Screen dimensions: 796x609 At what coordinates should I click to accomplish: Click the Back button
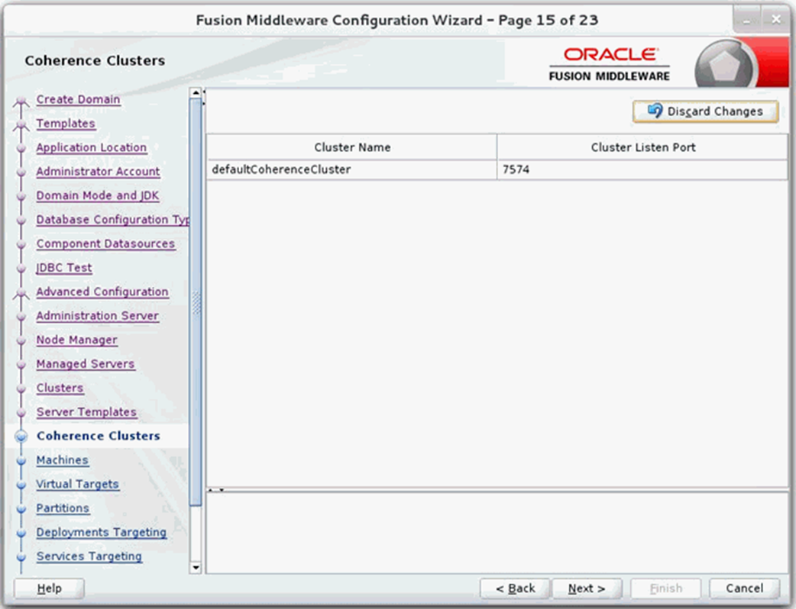pyautogui.click(x=514, y=588)
